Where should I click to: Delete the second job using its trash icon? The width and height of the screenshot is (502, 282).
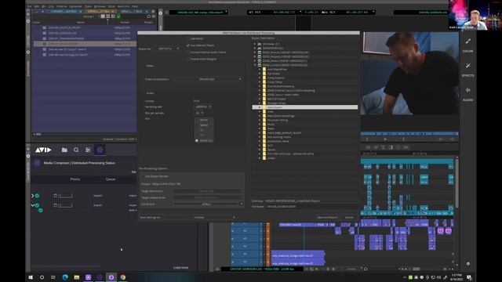pos(55,205)
